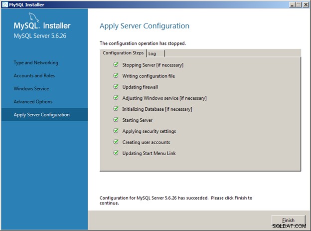Open the Type and Networking step

(x=36, y=63)
